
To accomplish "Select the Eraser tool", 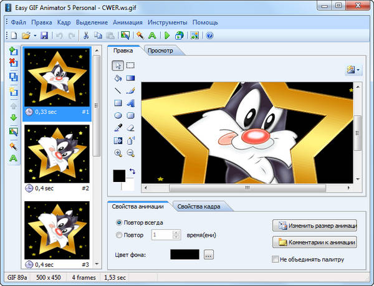I will point(131,128).
